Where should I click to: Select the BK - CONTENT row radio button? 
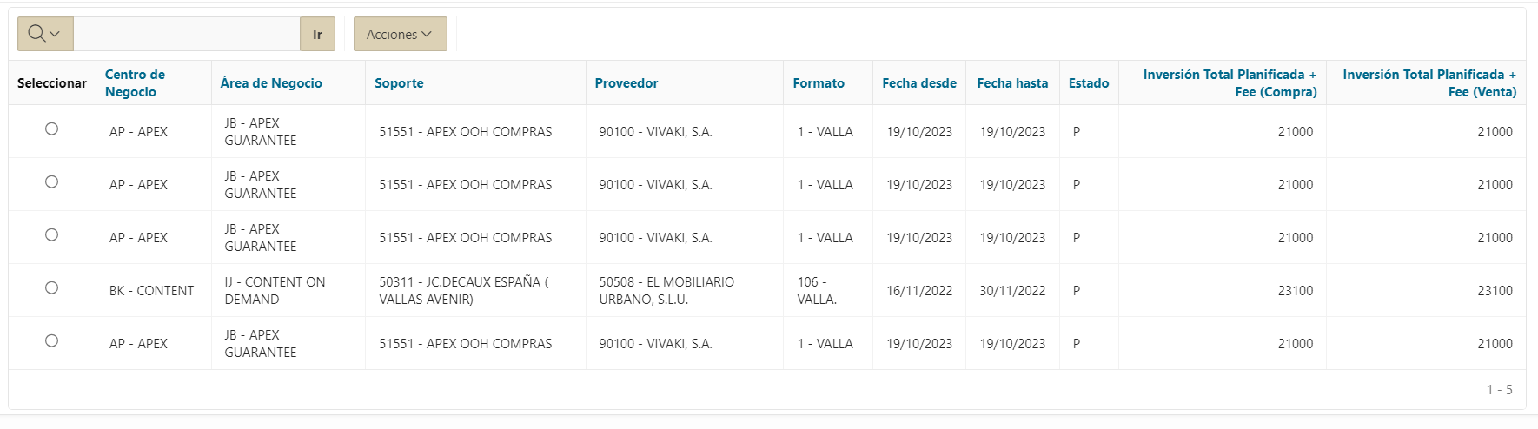(52, 288)
